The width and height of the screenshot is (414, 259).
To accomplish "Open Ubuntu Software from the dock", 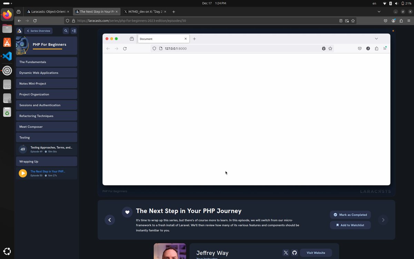I will [7, 42].
